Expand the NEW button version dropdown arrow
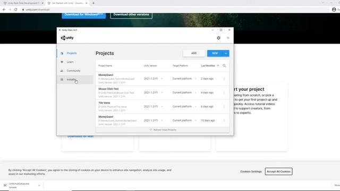This screenshot has width=340, height=191. [226, 53]
